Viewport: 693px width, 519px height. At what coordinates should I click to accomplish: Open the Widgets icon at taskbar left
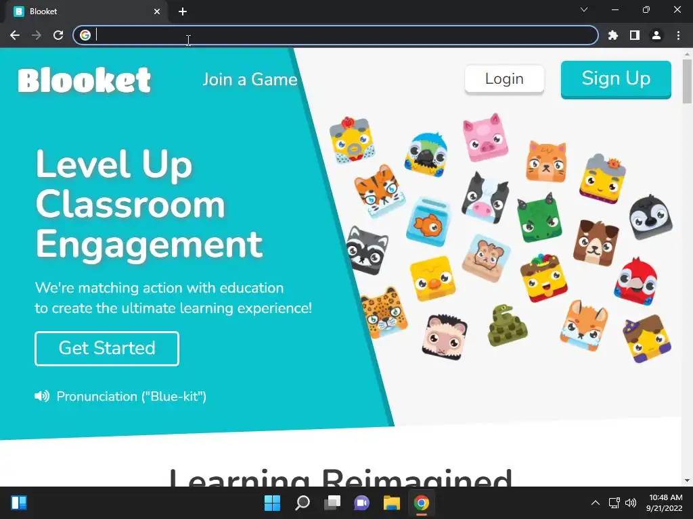pos(19,503)
